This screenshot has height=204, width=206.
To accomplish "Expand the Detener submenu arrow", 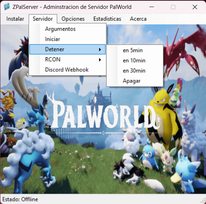I will (x=100, y=50).
